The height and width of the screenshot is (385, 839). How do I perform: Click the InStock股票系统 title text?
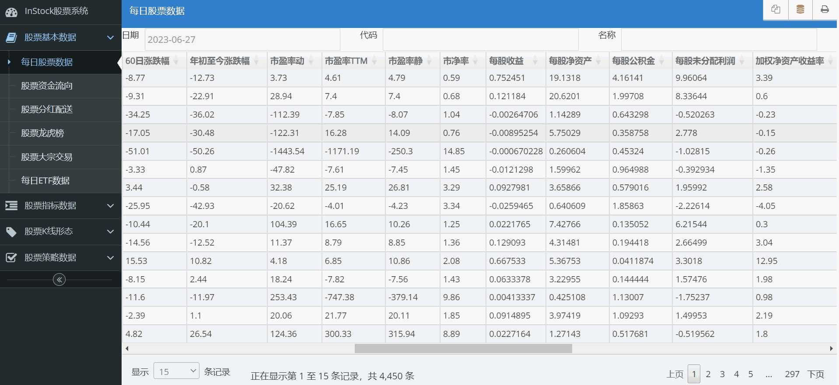click(56, 11)
